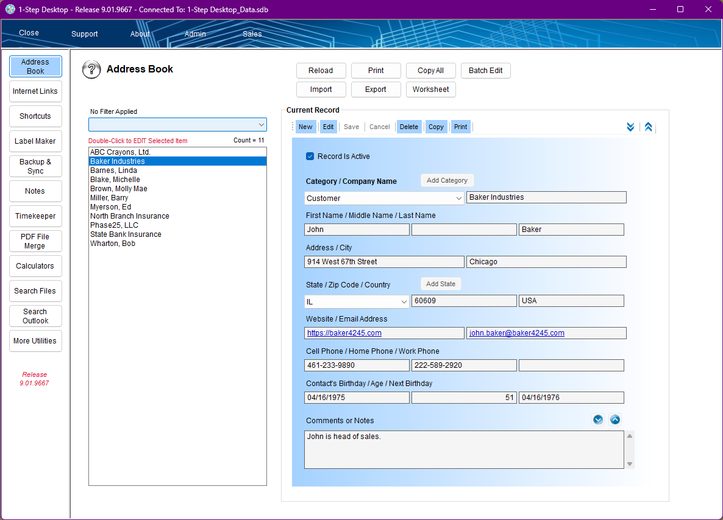Open the Search Files tool

pos(35,290)
